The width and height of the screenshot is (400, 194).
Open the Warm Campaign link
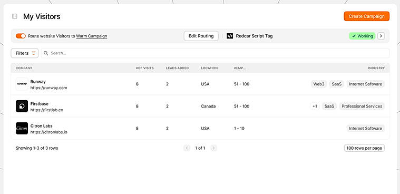(92, 36)
